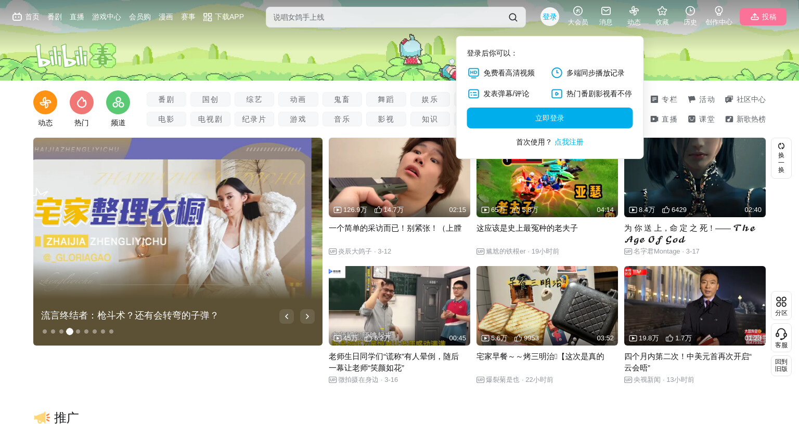Select the 电视剧 category tag
This screenshot has height=424, width=799.
(x=210, y=119)
